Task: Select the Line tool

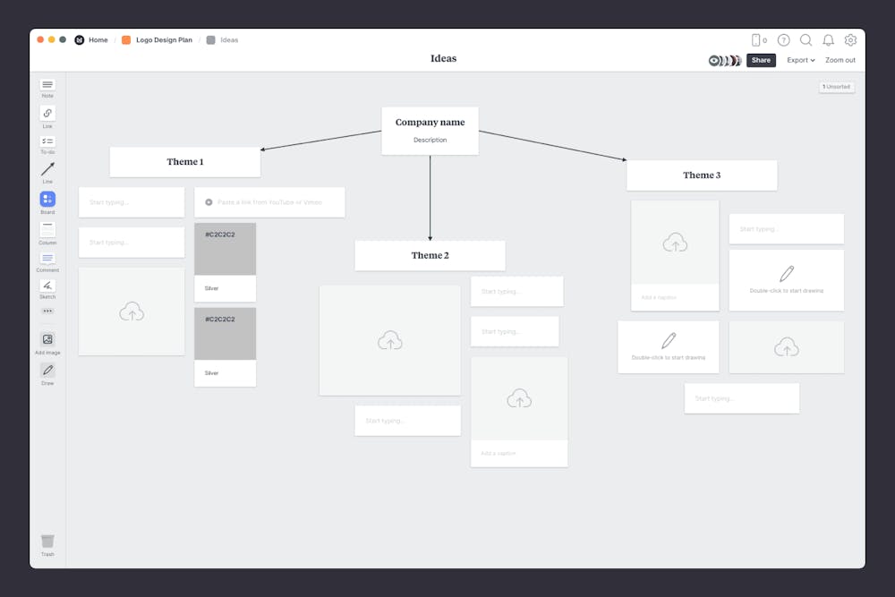Action: [x=47, y=170]
